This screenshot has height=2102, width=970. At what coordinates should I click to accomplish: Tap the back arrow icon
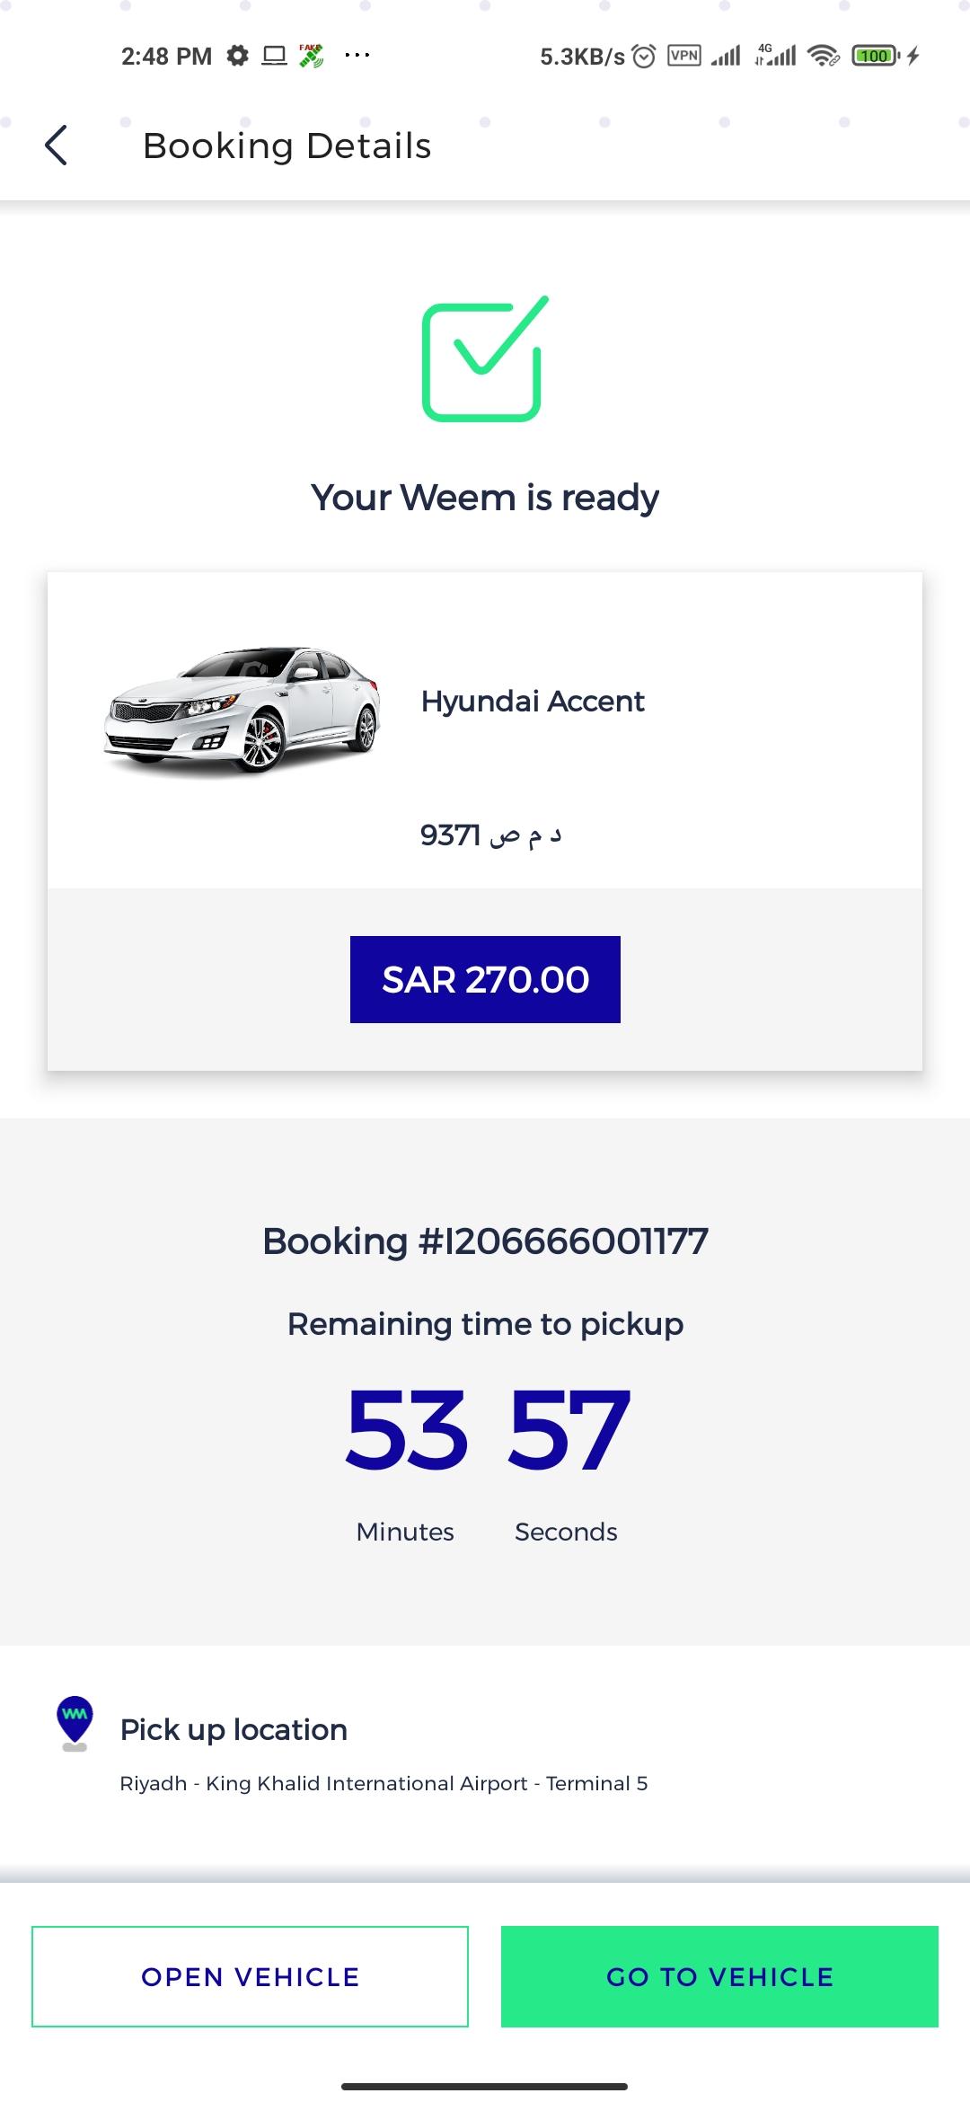[57, 146]
